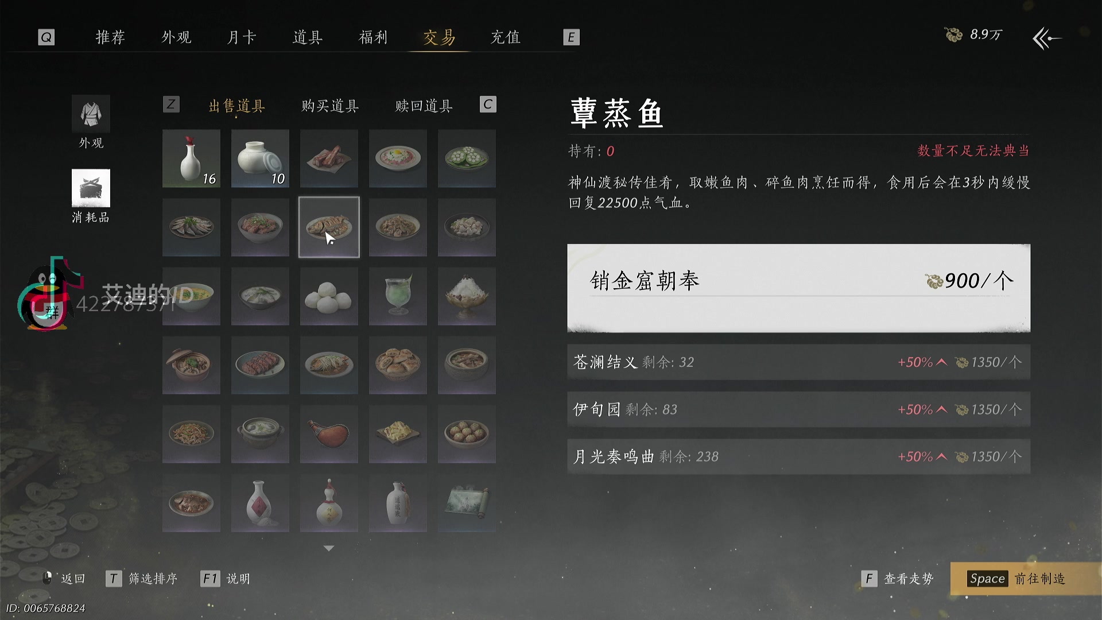Select the white jar item with count 10
This screenshot has width=1102, height=620.
260,158
